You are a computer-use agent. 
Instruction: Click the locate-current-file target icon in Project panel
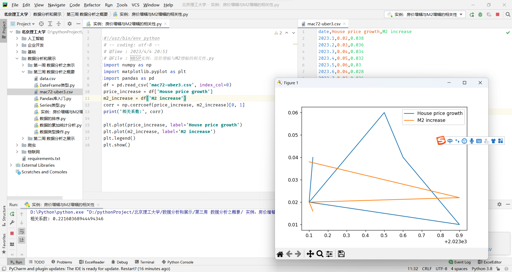tap(41, 24)
